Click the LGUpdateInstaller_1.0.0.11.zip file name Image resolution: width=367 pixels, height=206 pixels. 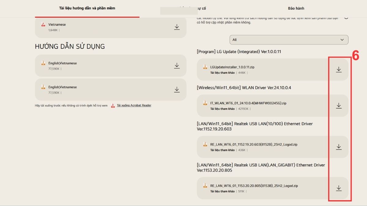point(232,67)
